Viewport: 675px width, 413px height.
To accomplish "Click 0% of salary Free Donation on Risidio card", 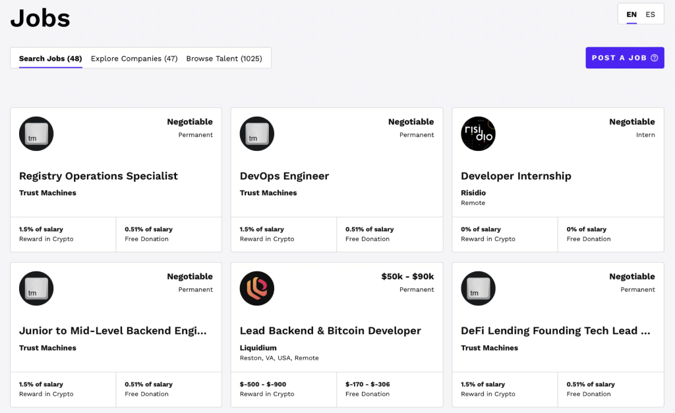I will 586,229.
